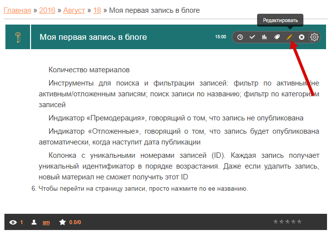
Task: Go to Главная breadcrumb link
Action: coord(17,10)
